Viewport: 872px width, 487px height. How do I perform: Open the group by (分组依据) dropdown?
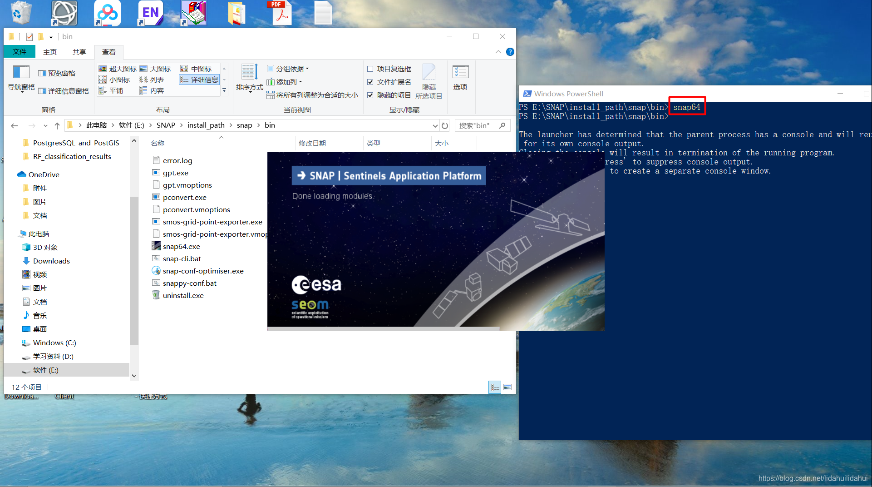288,69
